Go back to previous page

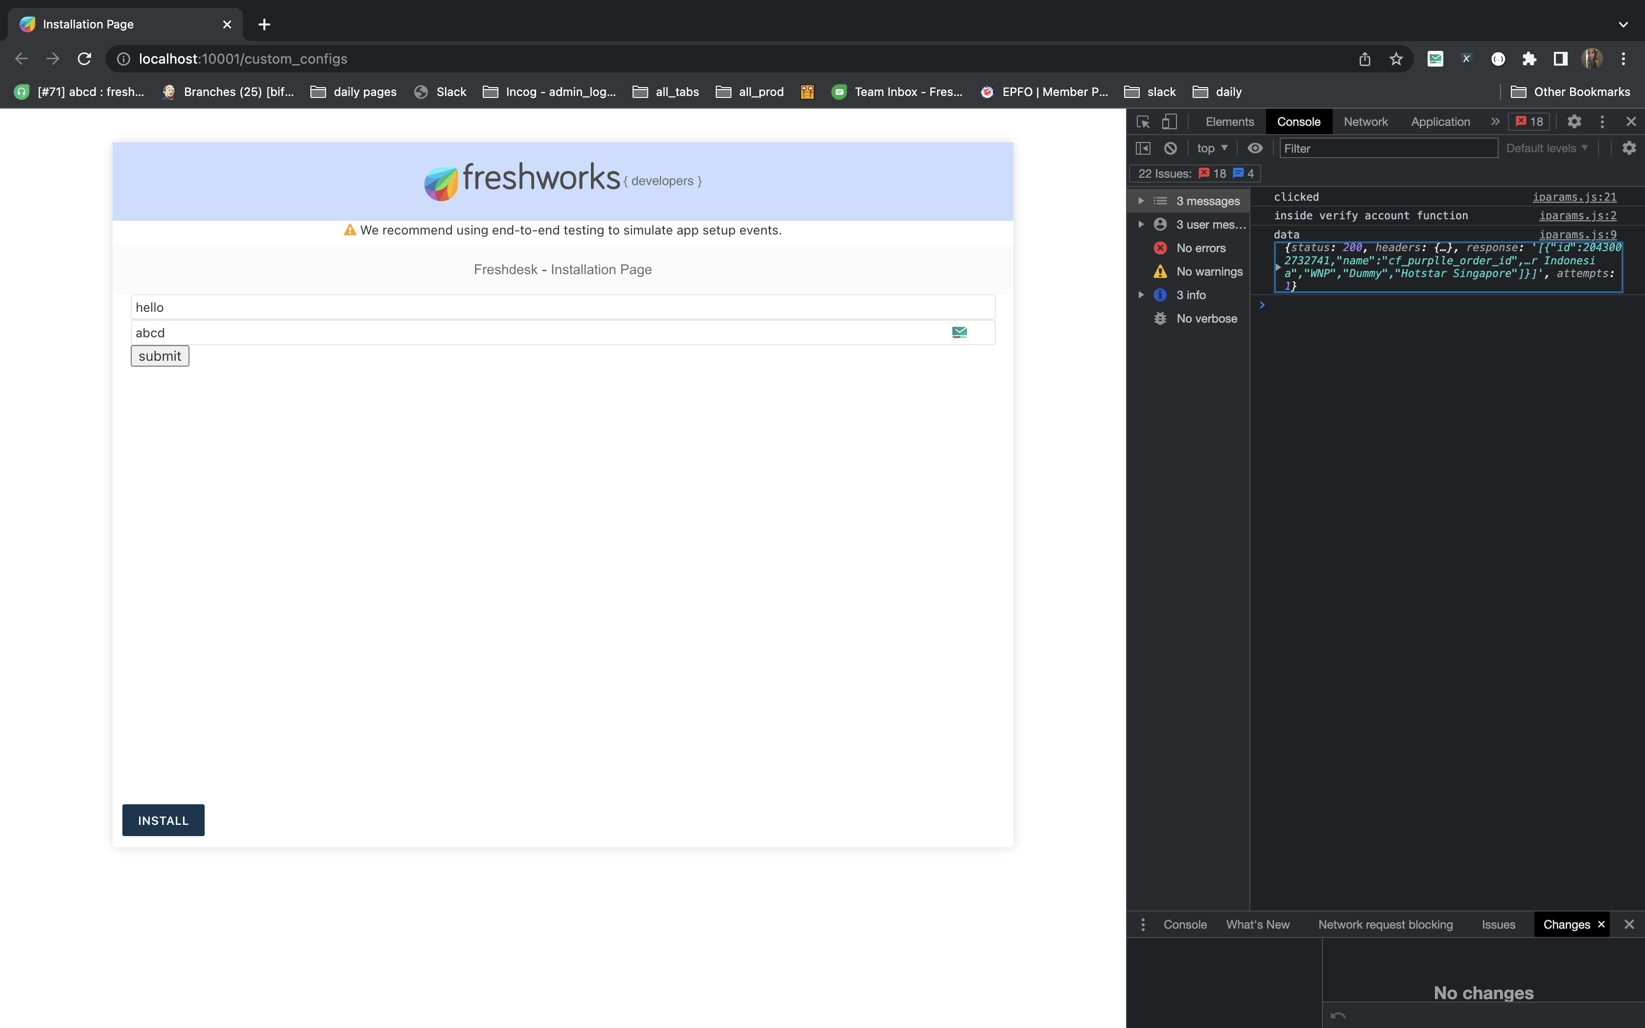click(21, 59)
